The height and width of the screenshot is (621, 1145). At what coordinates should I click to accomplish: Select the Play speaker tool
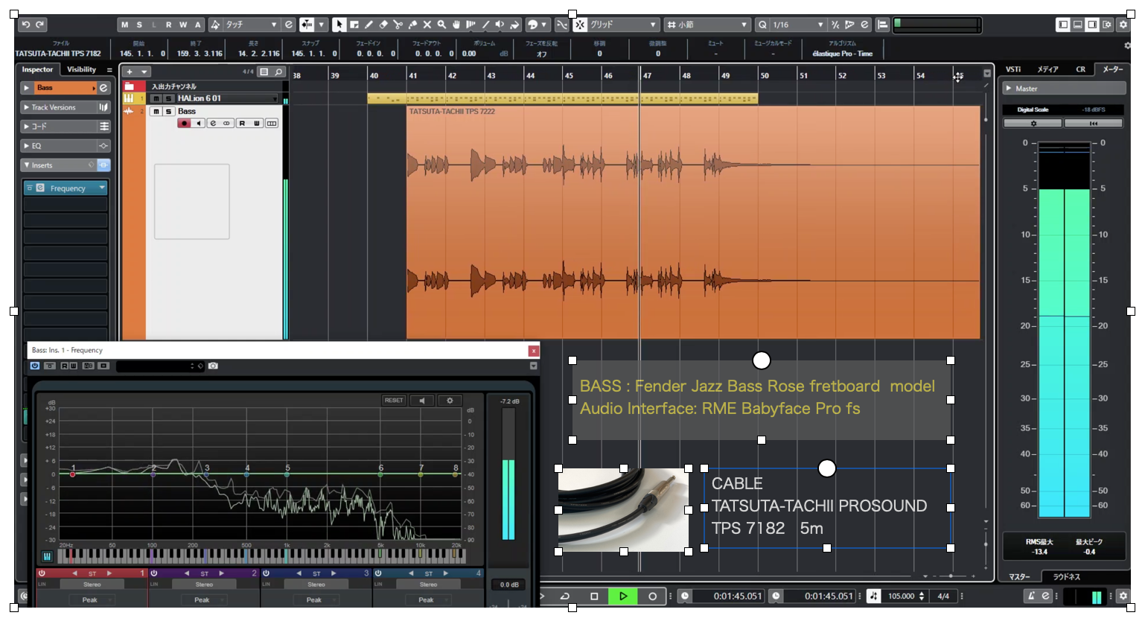500,25
